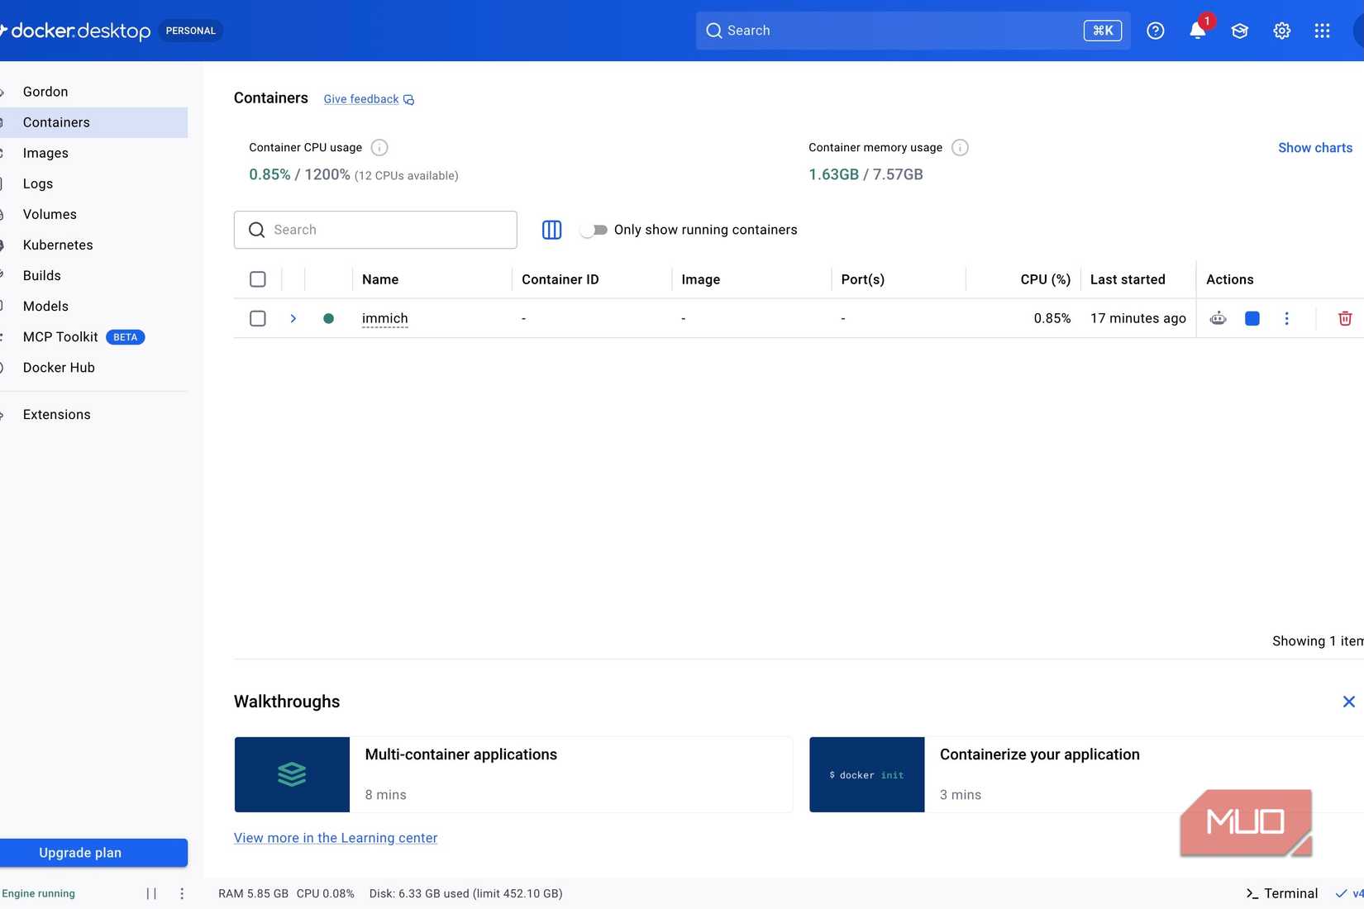This screenshot has width=1364, height=909.
Task: Check the select-all containers checkbox
Action: coord(258,279)
